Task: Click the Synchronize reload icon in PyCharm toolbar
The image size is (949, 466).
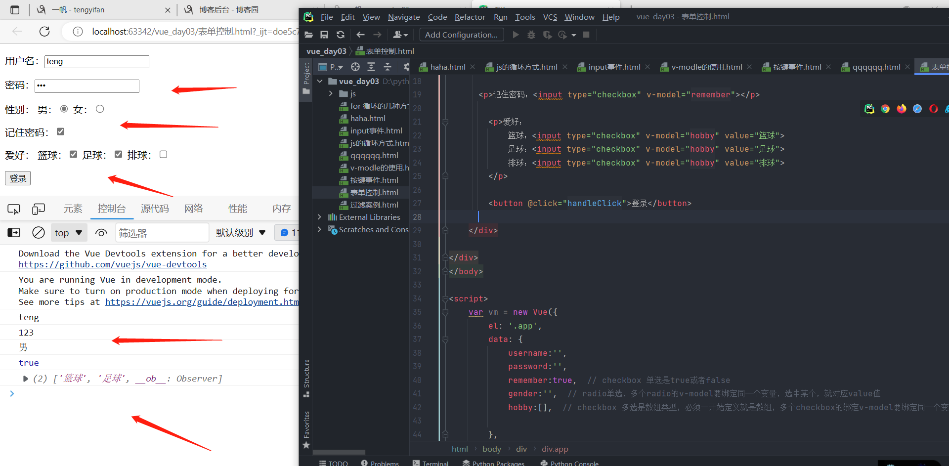Action: pos(341,35)
